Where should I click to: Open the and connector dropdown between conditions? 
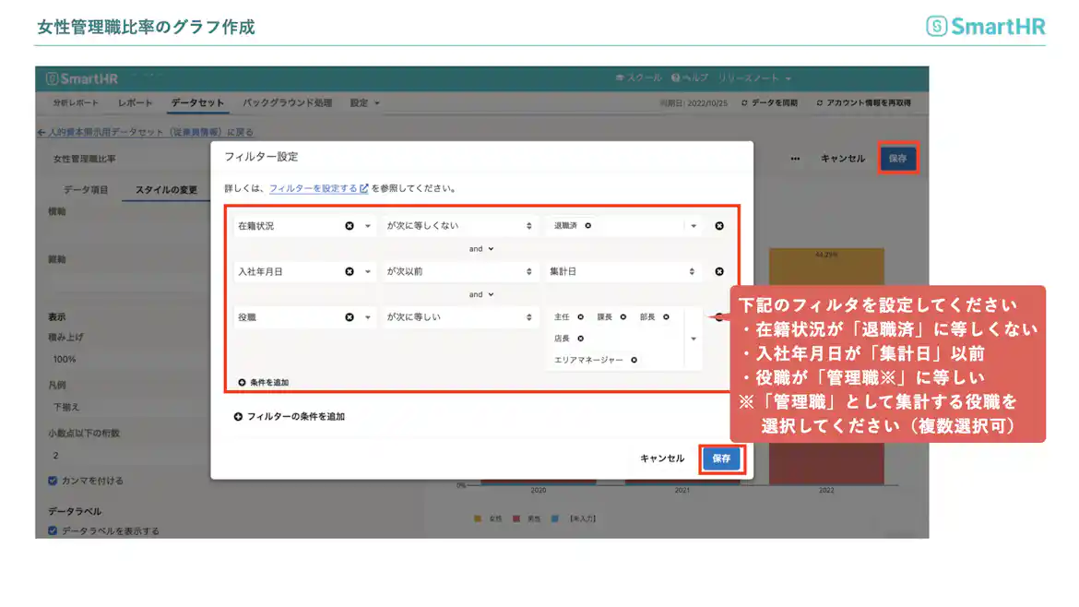point(480,248)
